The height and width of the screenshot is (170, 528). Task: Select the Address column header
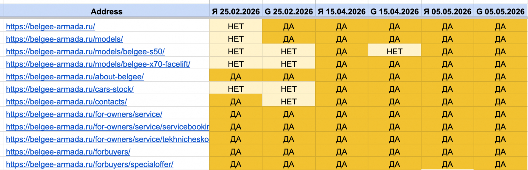(107, 12)
